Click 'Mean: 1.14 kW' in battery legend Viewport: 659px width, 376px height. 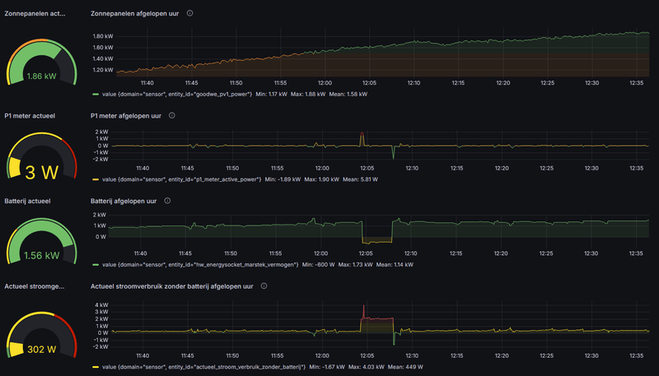pos(395,264)
